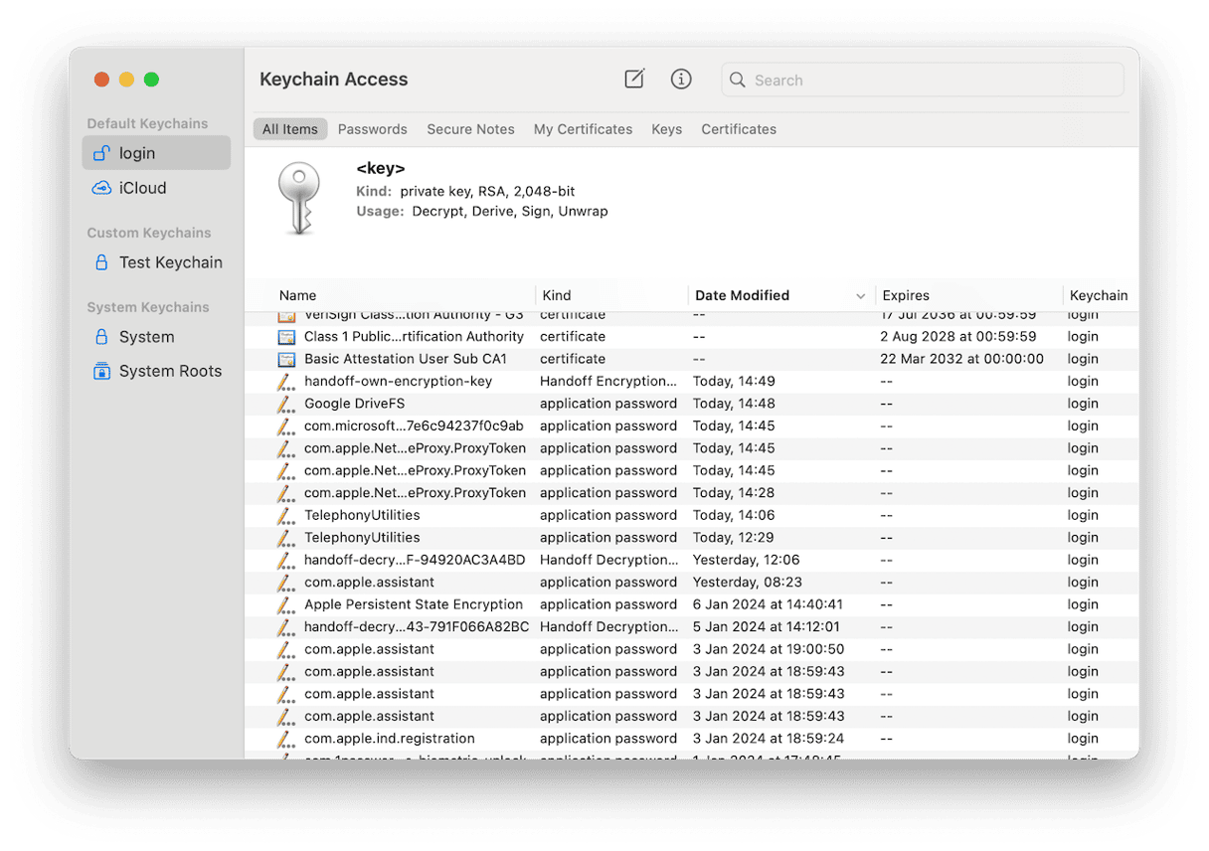Sort by the Kind column header

[x=557, y=295]
